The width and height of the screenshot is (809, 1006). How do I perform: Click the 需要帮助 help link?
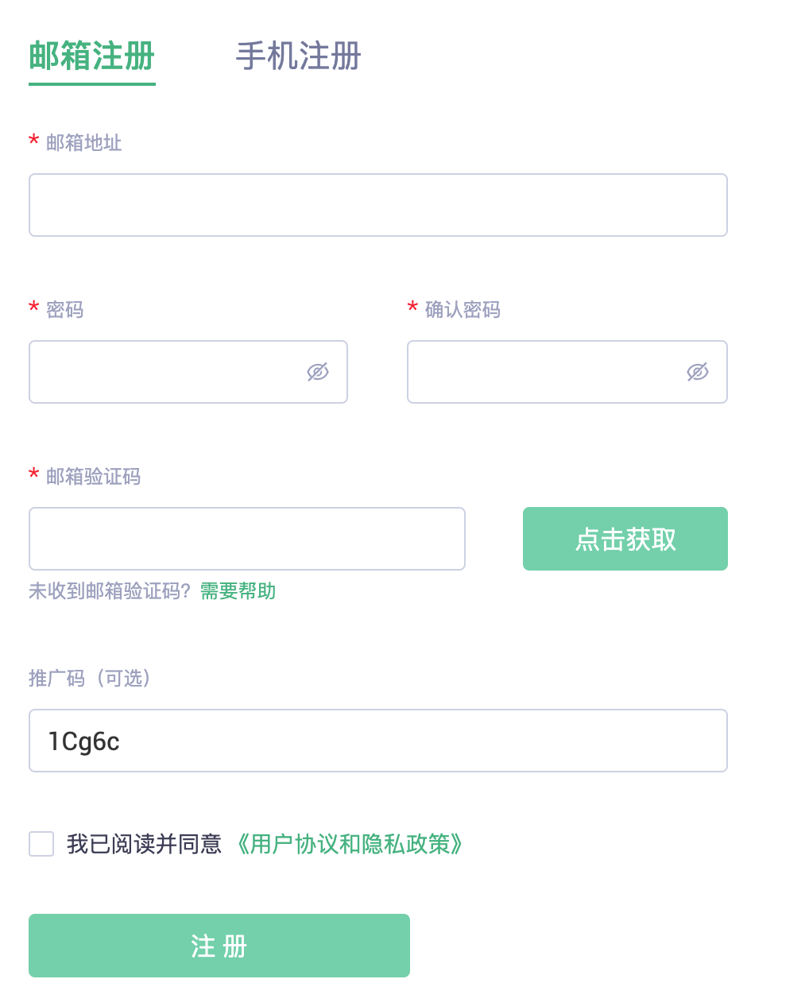pyautogui.click(x=237, y=591)
